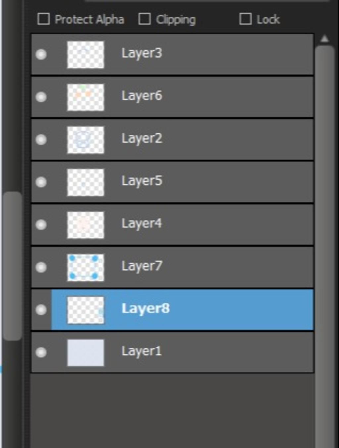This screenshot has width=339, height=448.
Task: Click the Layer4 thumbnail
Action: [85, 225]
